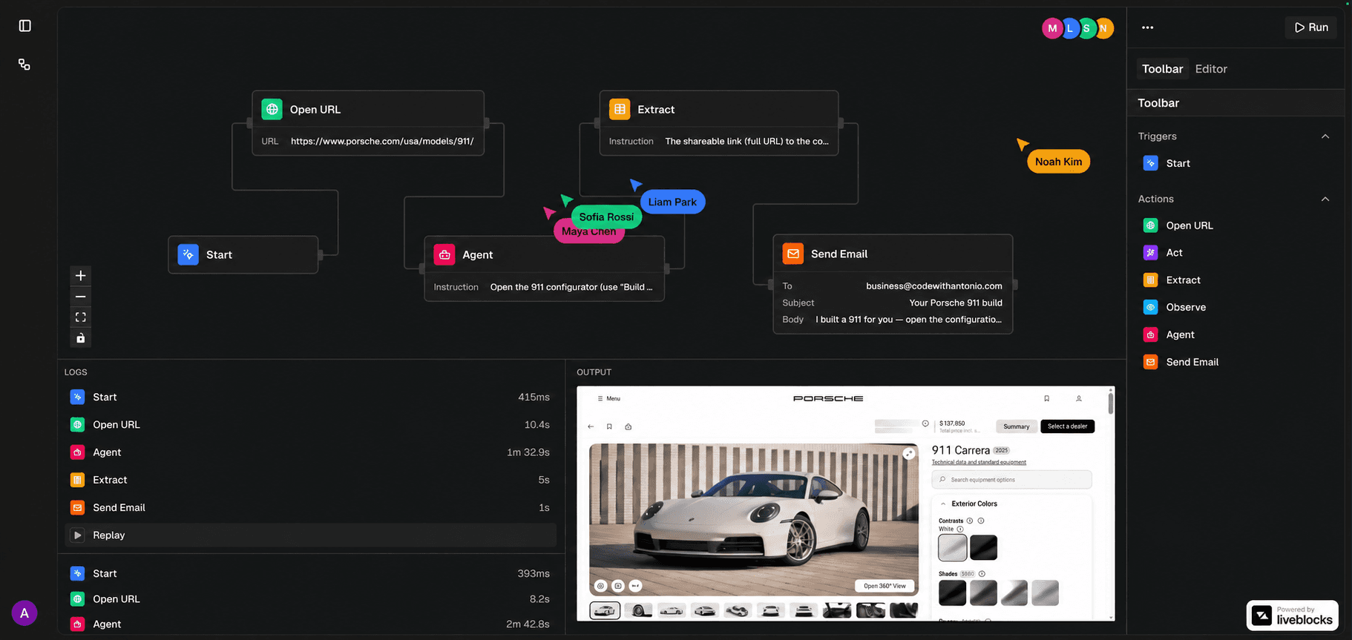Select the Observe action in the toolbar
This screenshot has width=1352, height=640.
[1175, 307]
